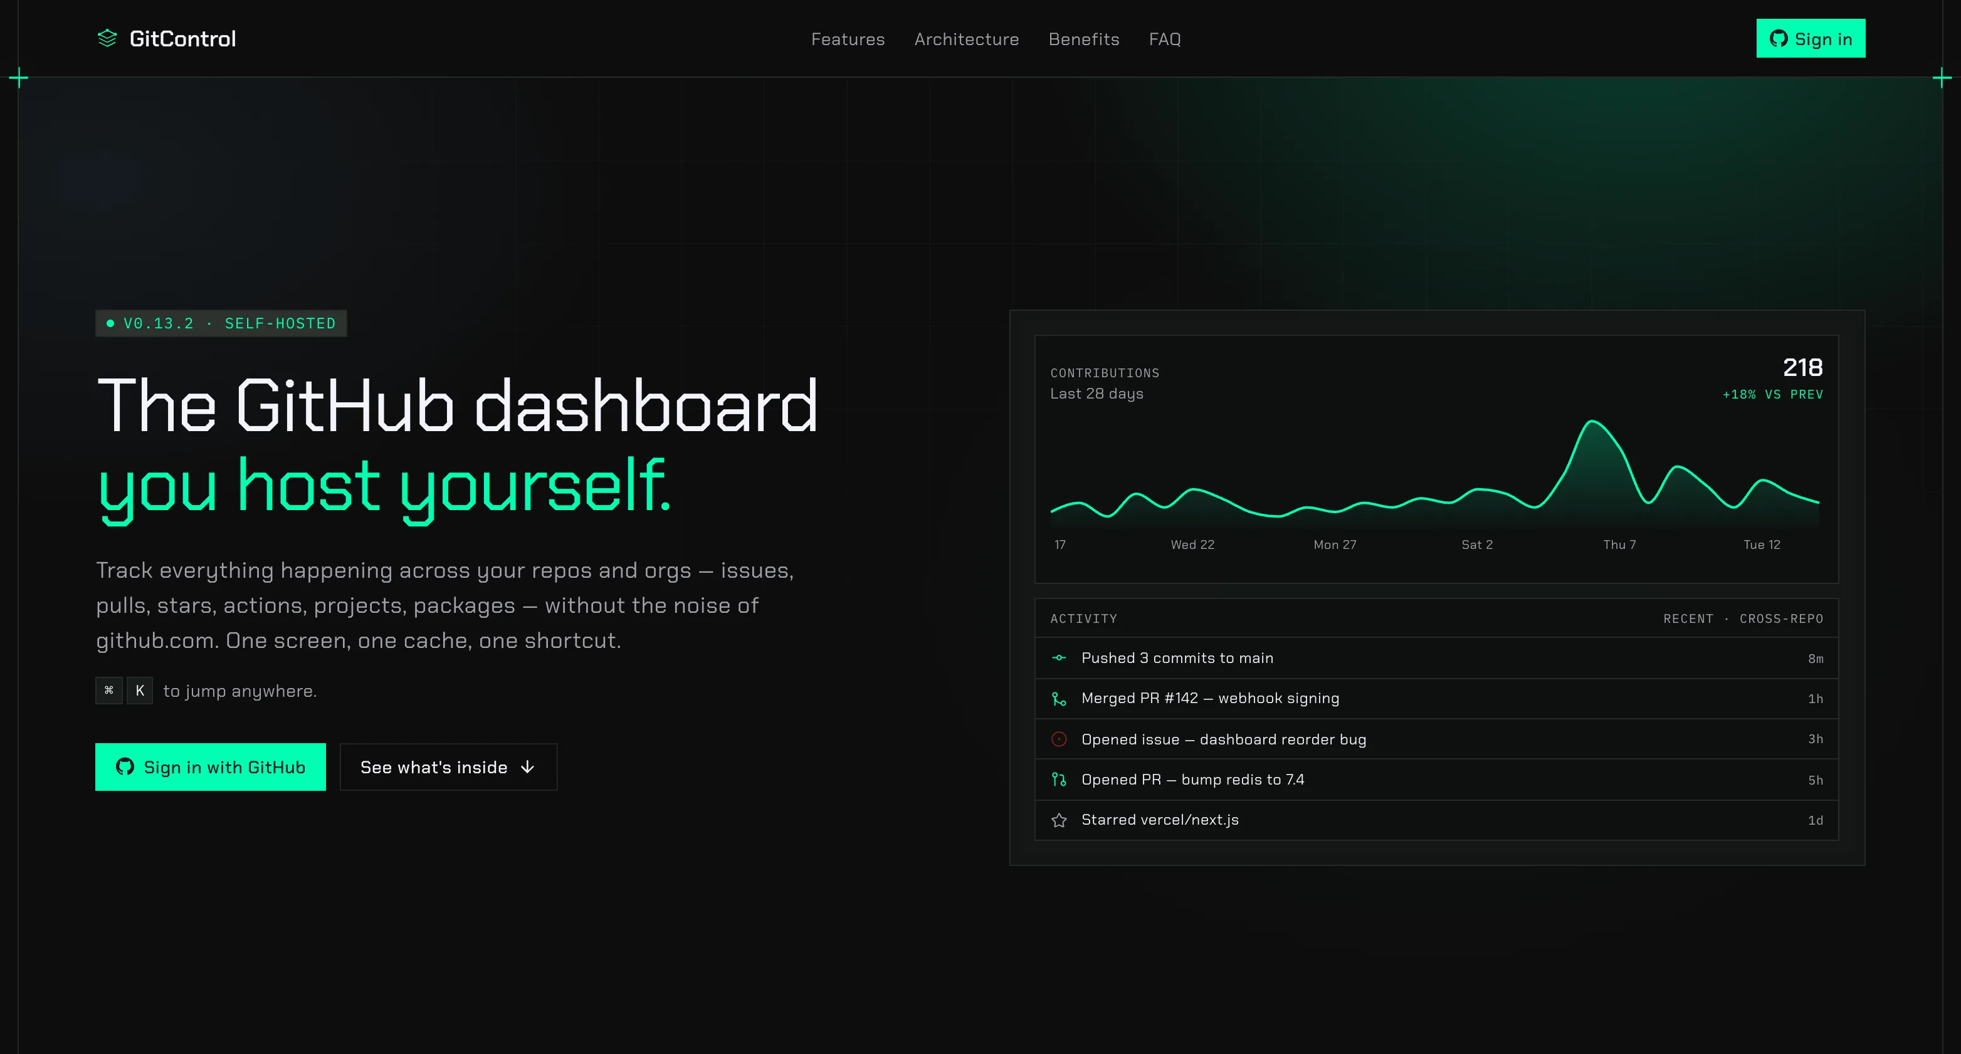Screen dimensions: 1961x1054
Task: Click the CONTRIBUTIONS heading
Action: pyautogui.click(x=1105, y=373)
